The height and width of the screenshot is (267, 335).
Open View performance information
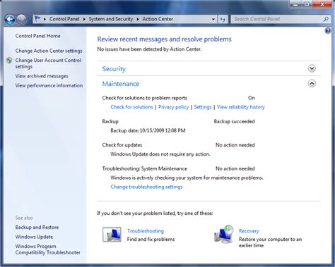(x=49, y=85)
